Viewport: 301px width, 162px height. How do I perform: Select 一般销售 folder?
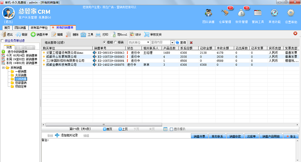[18, 72]
